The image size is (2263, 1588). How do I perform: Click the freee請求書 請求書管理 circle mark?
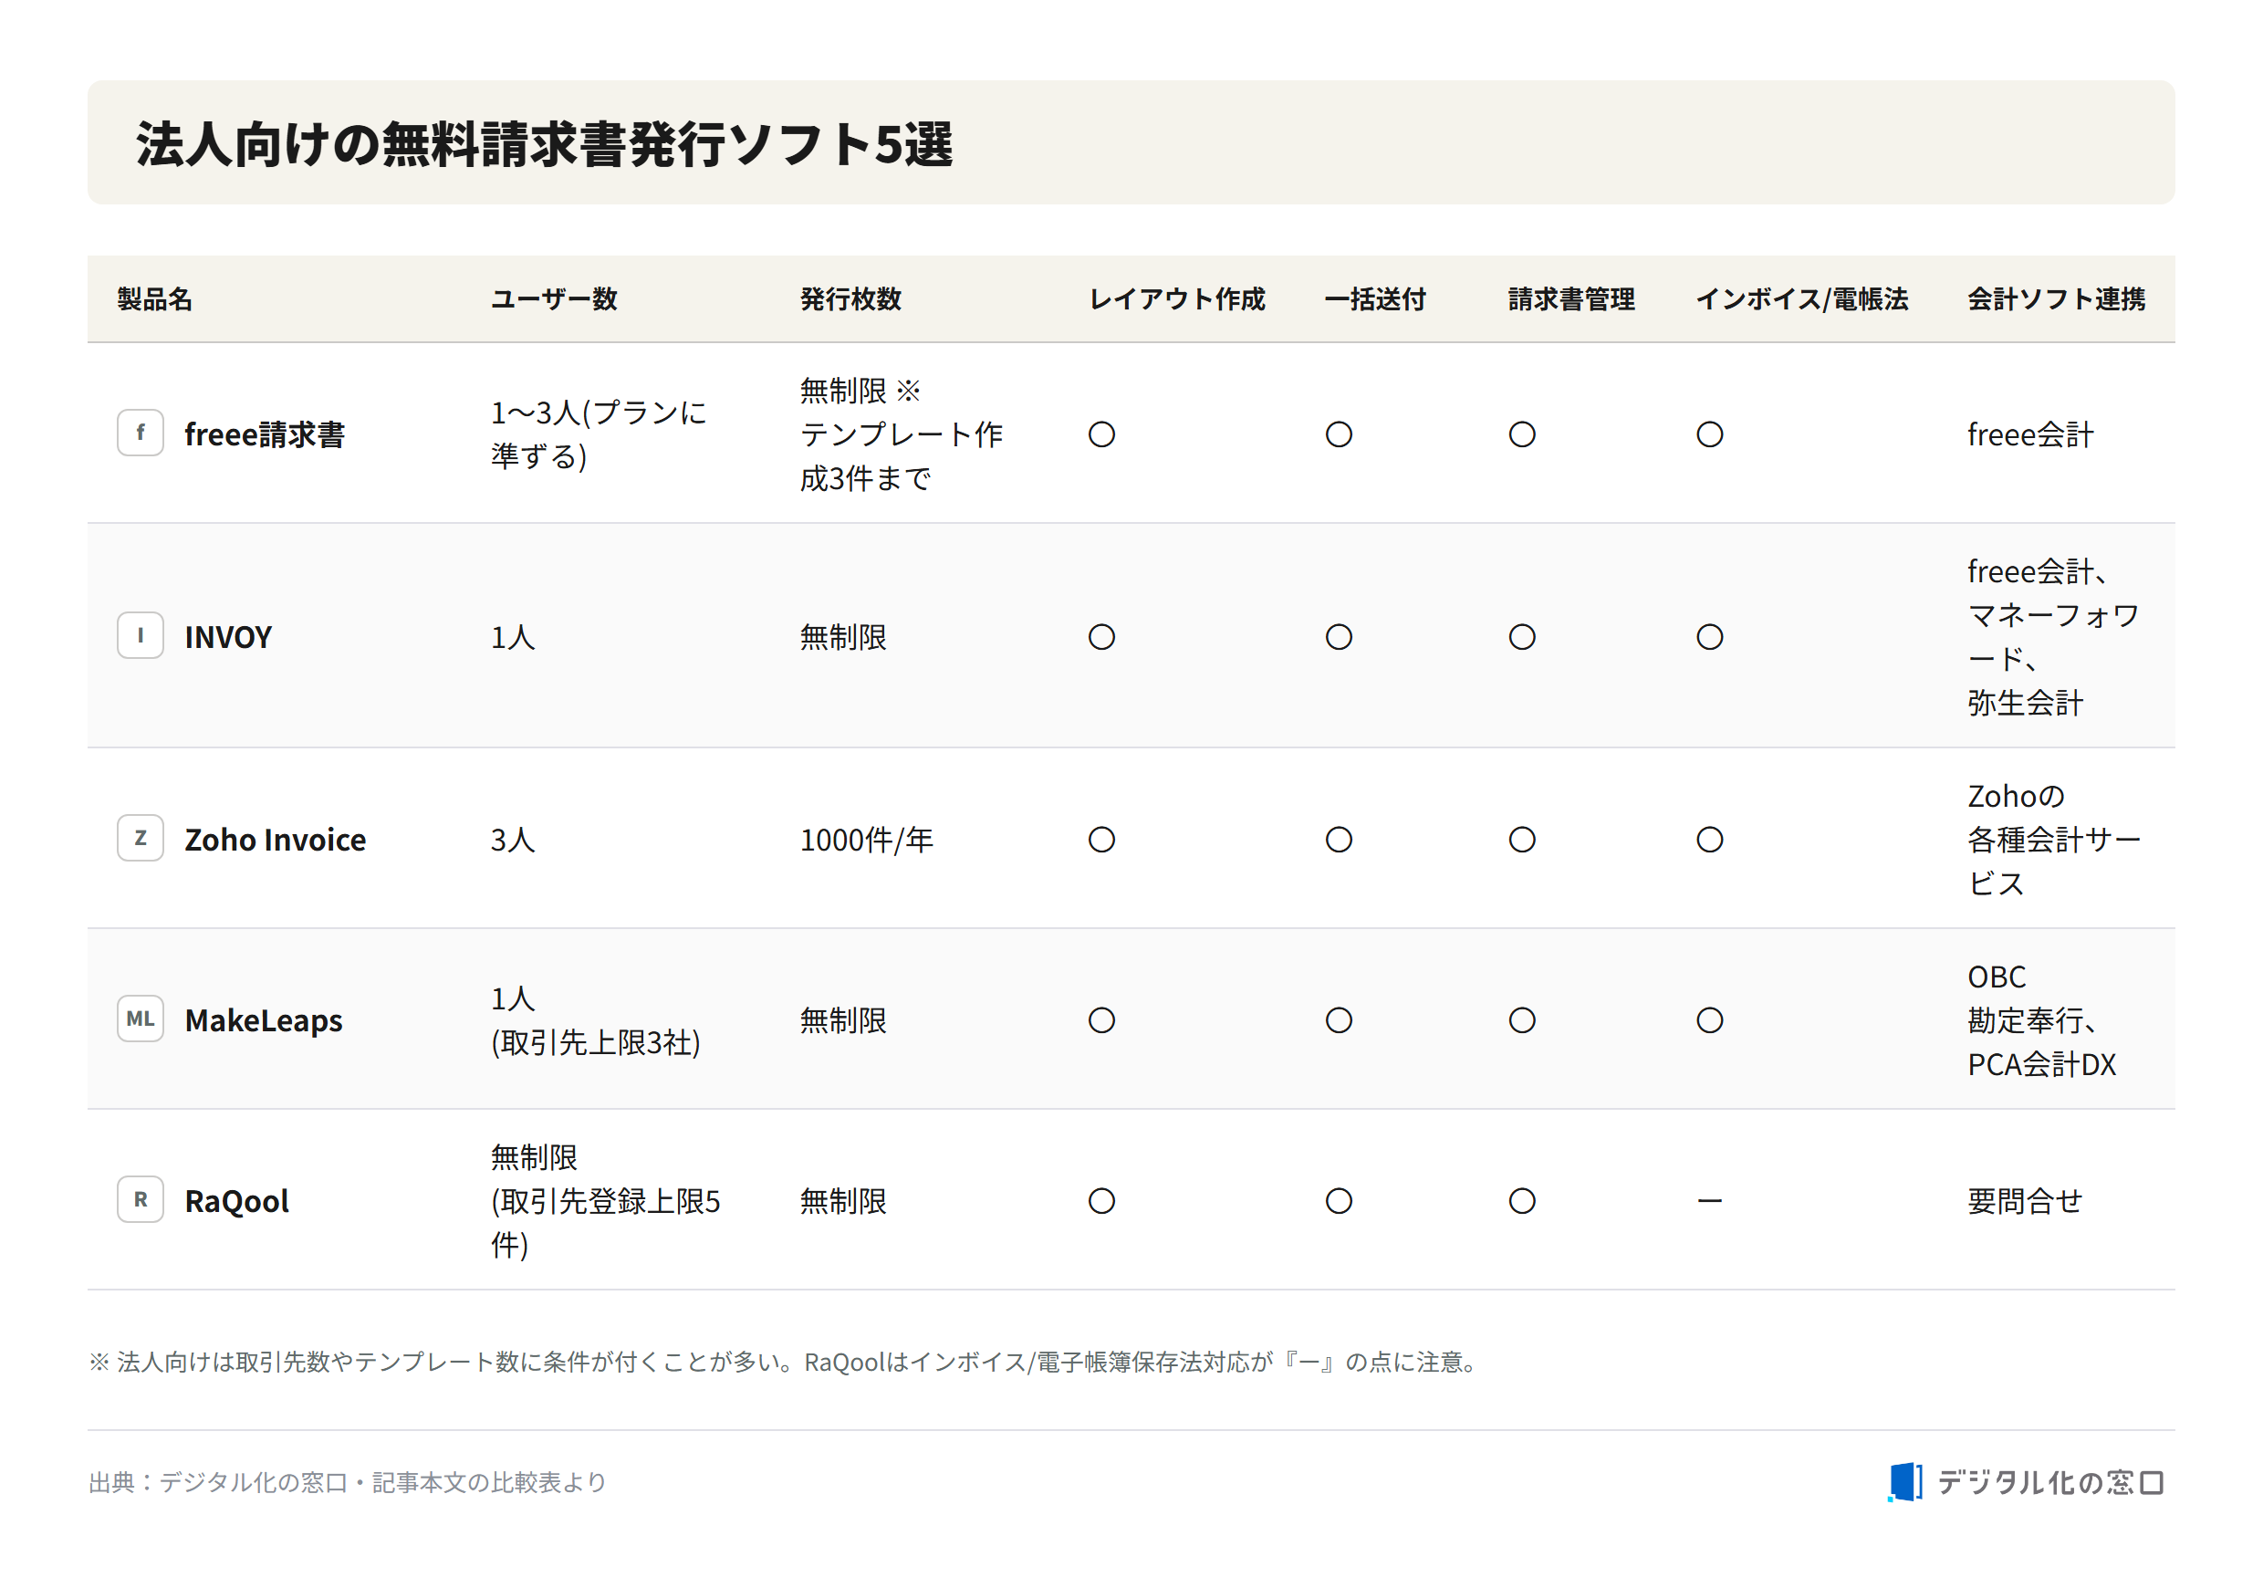pos(1522,434)
